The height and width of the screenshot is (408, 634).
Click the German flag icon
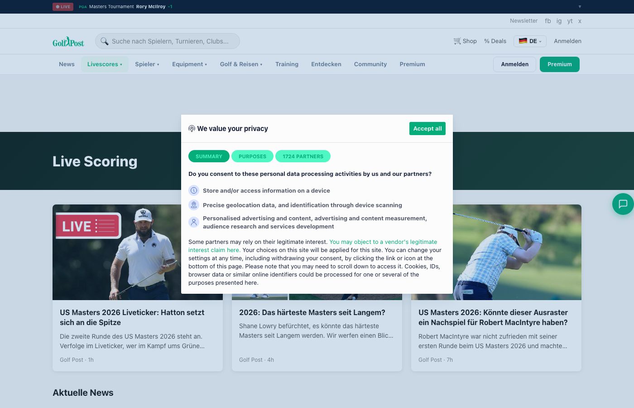[x=523, y=41]
